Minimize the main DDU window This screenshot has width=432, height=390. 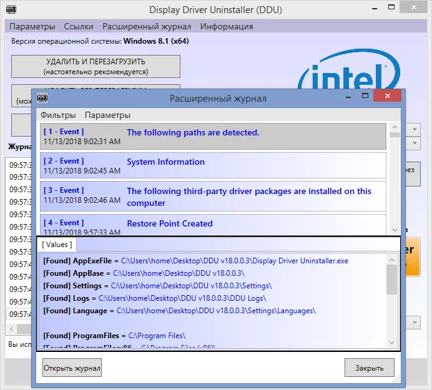click(x=375, y=9)
